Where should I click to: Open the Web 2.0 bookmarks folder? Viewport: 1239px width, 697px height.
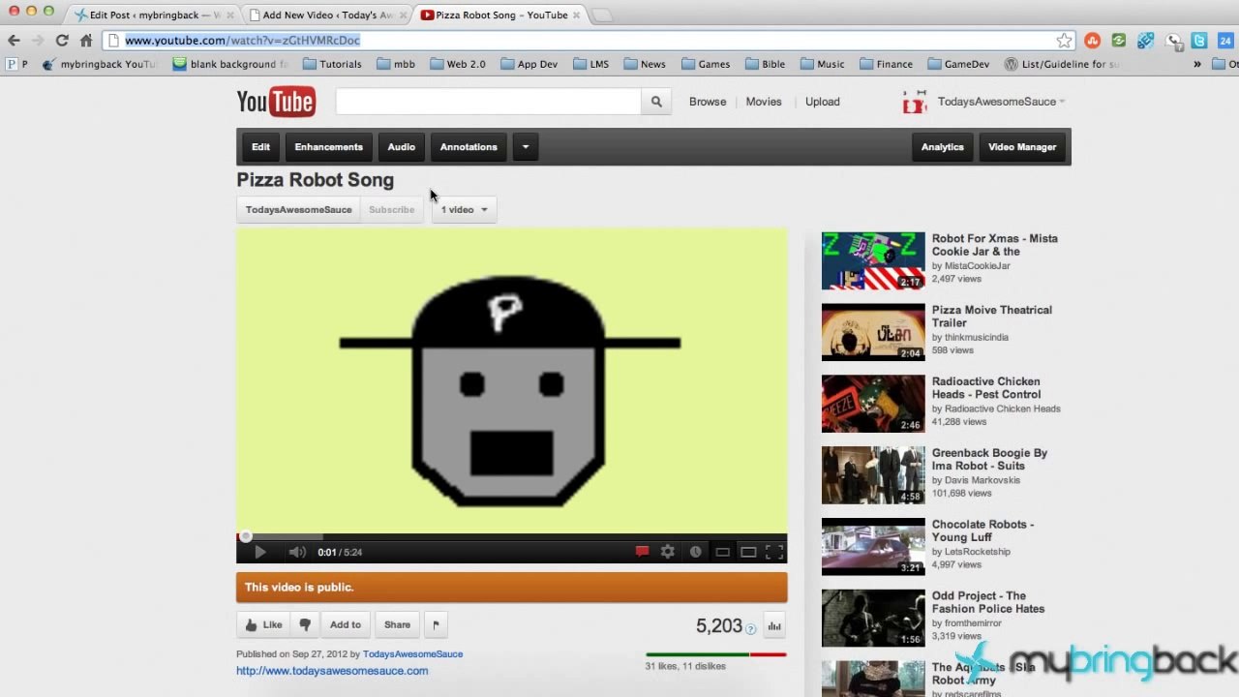click(x=458, y=64)
